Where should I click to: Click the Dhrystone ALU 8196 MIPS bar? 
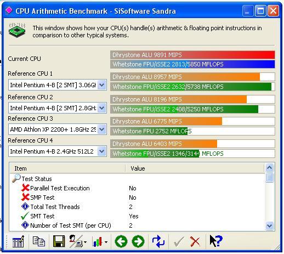192,99
